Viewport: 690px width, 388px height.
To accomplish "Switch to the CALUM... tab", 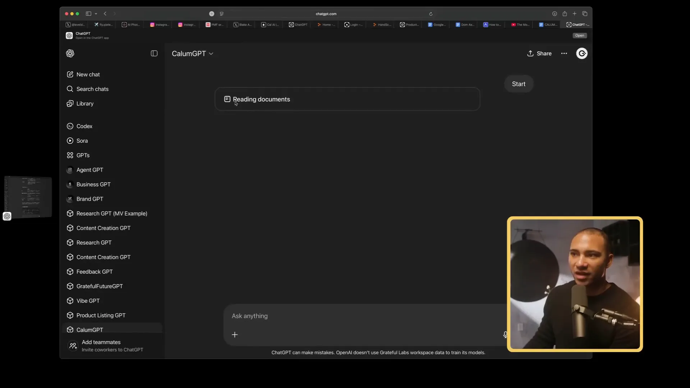I will click(549, 25).
